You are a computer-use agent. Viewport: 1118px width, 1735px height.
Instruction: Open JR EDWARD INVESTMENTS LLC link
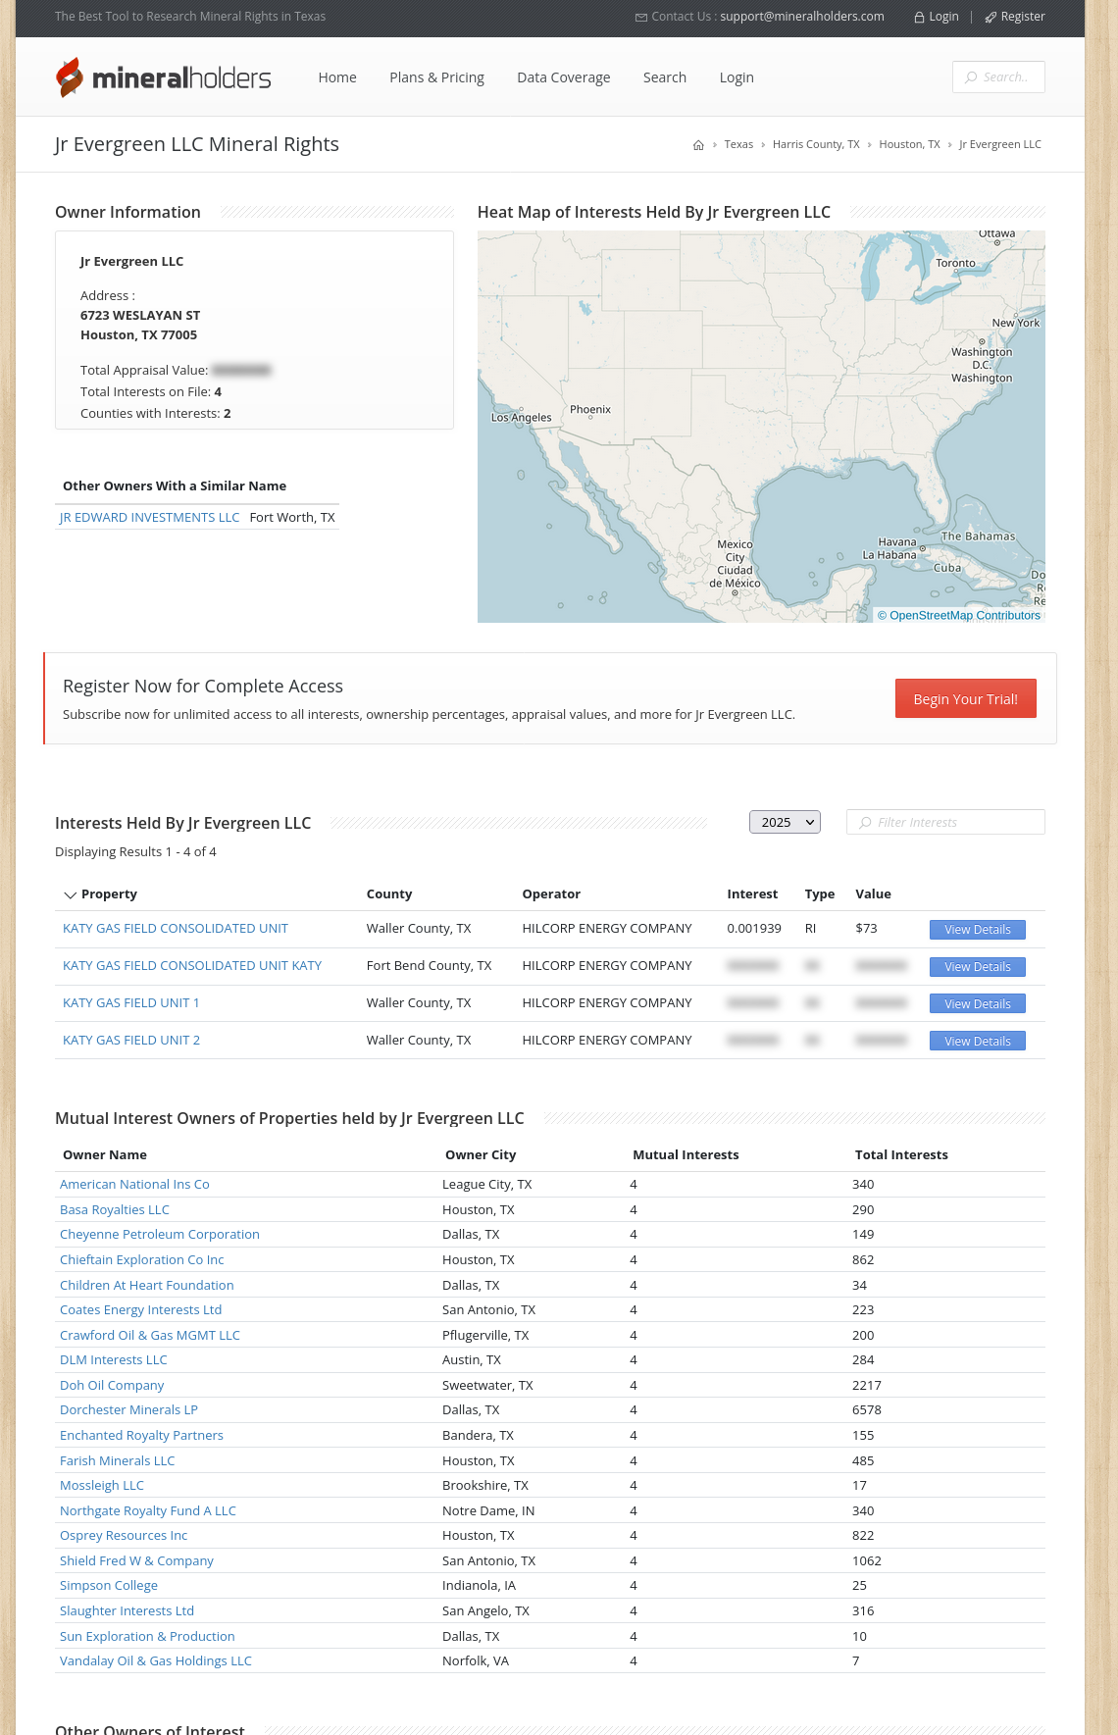(x=149, y=518)
